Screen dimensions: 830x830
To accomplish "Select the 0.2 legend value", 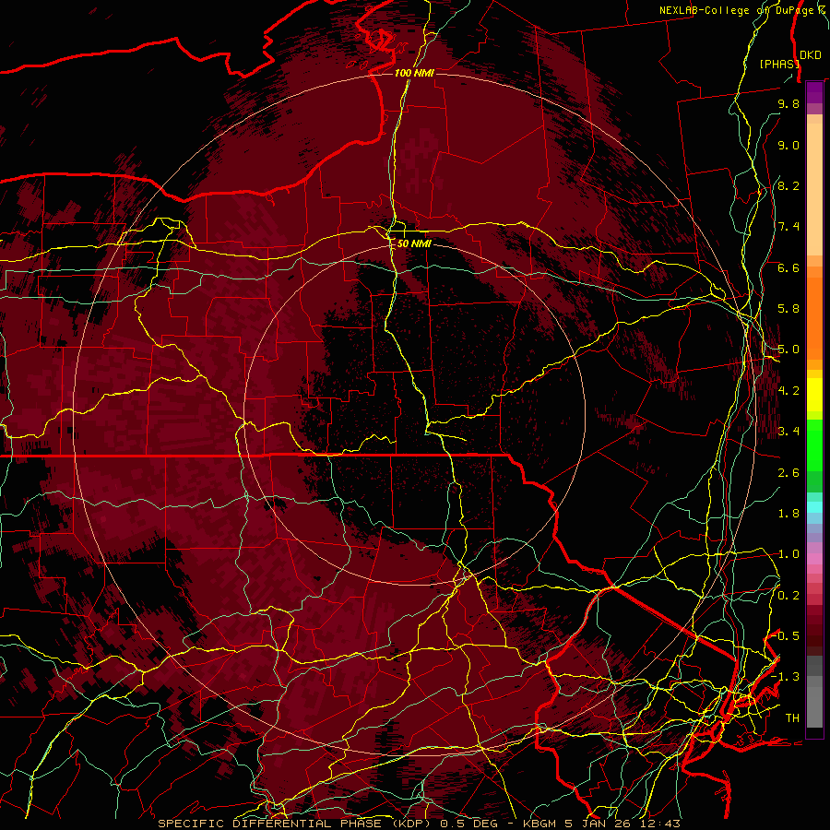I will [788, 596].
